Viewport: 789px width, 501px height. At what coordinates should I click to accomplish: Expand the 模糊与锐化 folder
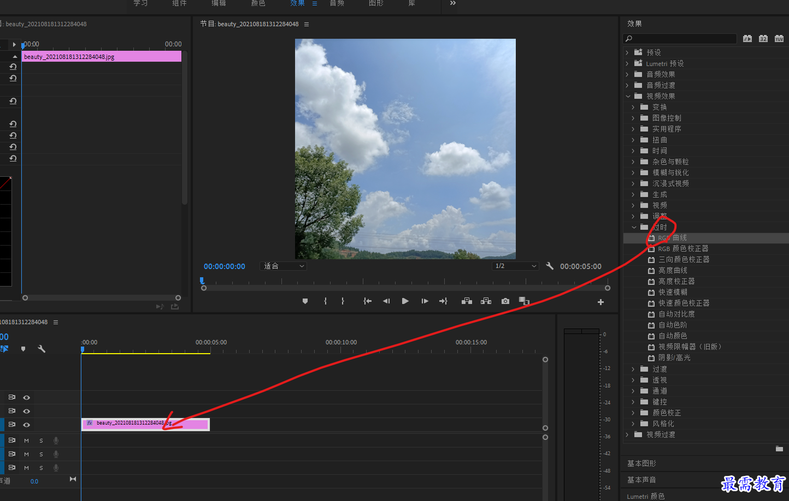point(633,172)
